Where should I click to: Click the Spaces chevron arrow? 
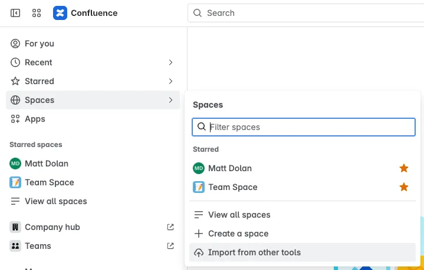click(170, 100)
